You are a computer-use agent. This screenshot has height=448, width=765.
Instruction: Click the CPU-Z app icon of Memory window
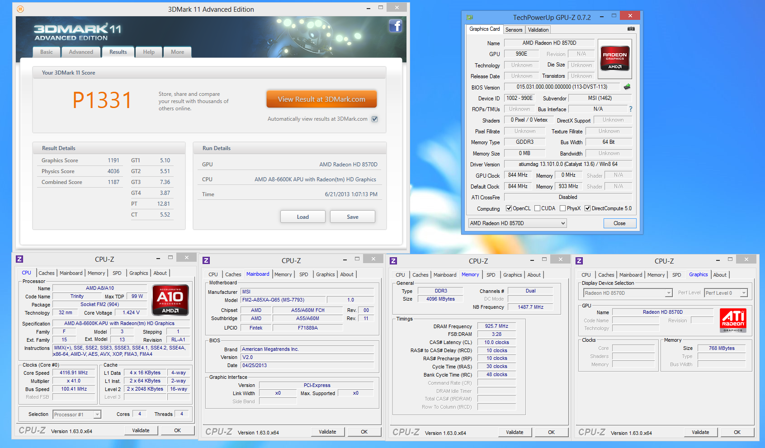click(x=393, y=261)
